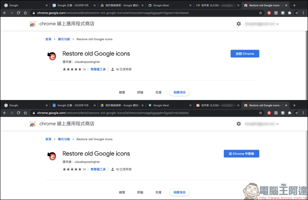
Task: Open Extensions puzzle icon in top toolbar
Action: pyautogui.click(x=290, y=13)
